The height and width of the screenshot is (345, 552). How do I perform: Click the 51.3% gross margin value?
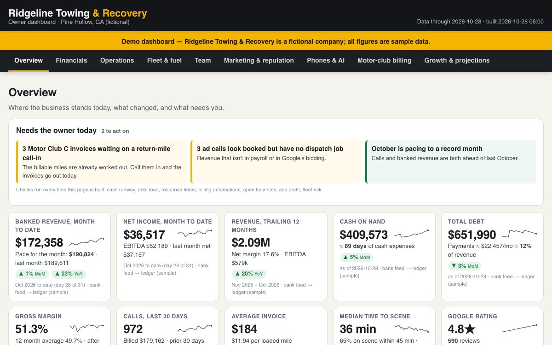[x=32, y=329]
